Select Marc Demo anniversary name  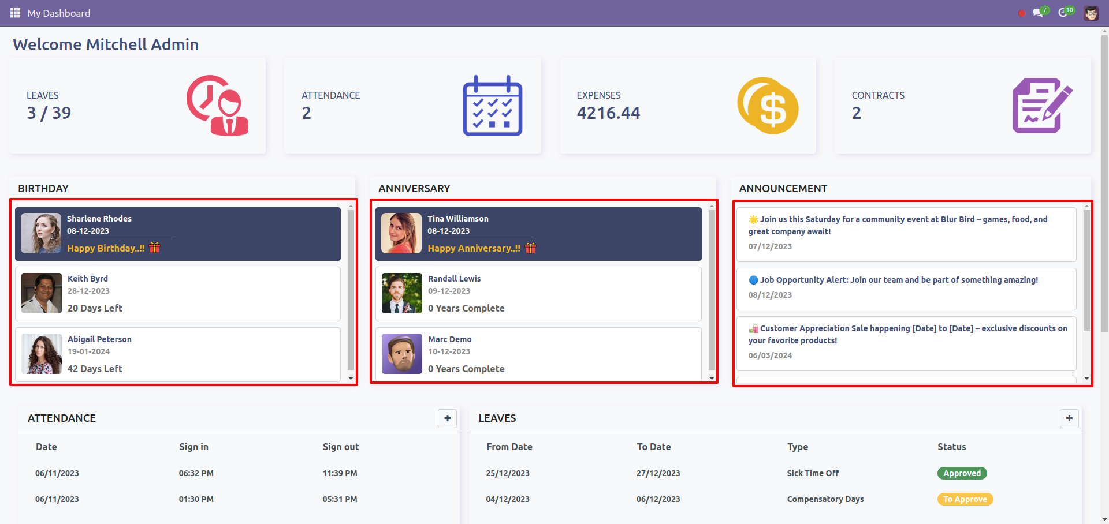coord(450,339)
